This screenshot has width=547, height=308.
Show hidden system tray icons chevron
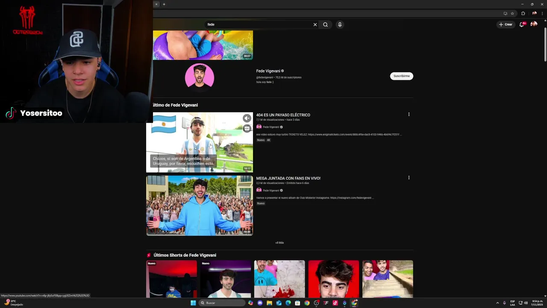click(497, 303)
